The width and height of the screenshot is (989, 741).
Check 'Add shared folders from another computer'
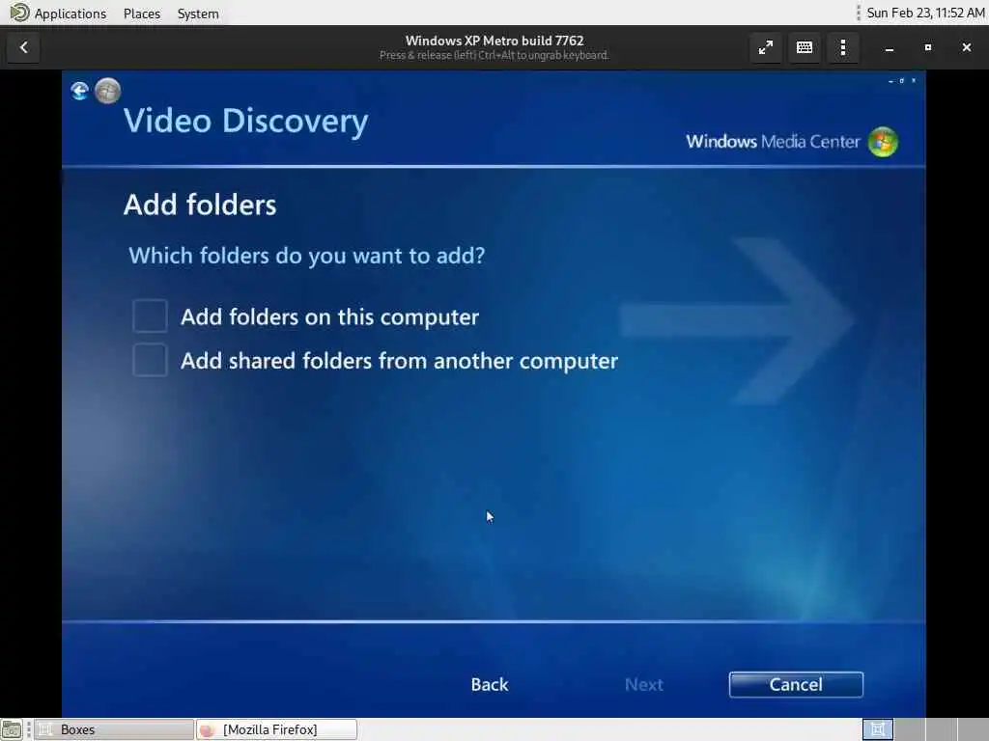[150, 360]
